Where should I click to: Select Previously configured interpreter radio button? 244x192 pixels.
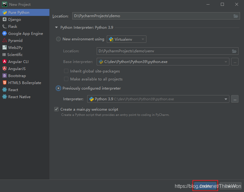58,88
